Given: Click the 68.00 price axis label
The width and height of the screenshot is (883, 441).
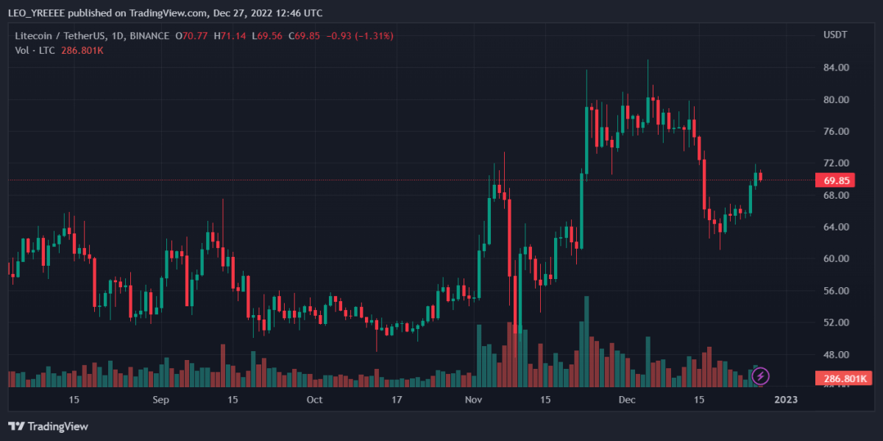Looking at the screenshot, I should (x=837, y=195).
